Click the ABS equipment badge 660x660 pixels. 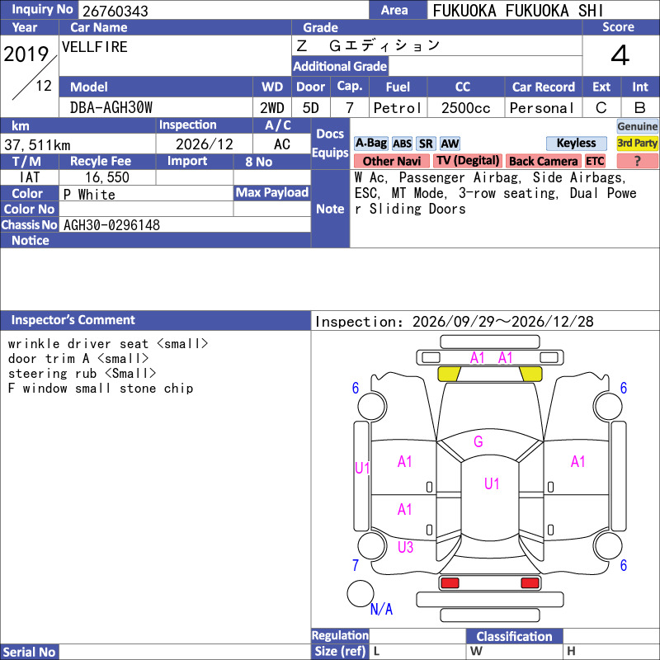tap(402, 144)
